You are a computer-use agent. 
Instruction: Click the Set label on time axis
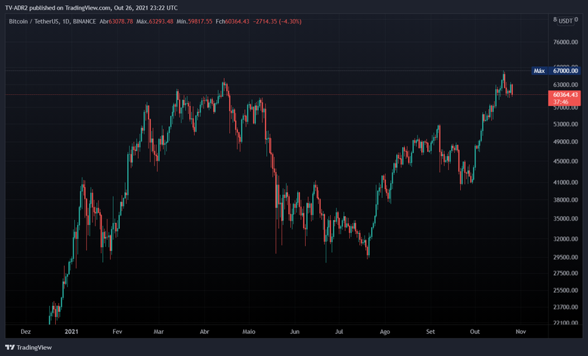pyautogui.click(x=431, y=332)
